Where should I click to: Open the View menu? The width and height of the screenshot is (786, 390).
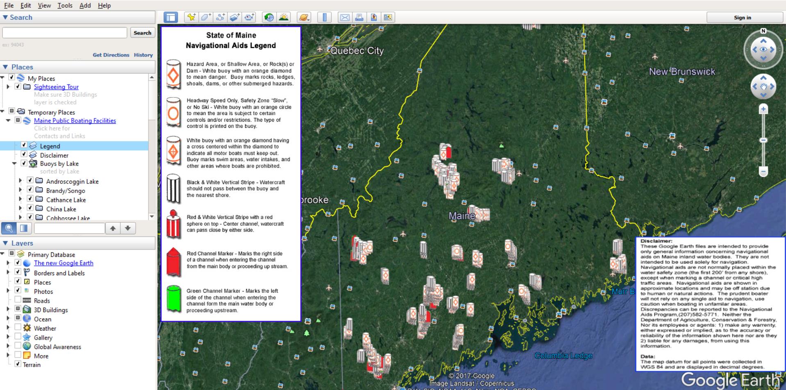pos(44,5)
